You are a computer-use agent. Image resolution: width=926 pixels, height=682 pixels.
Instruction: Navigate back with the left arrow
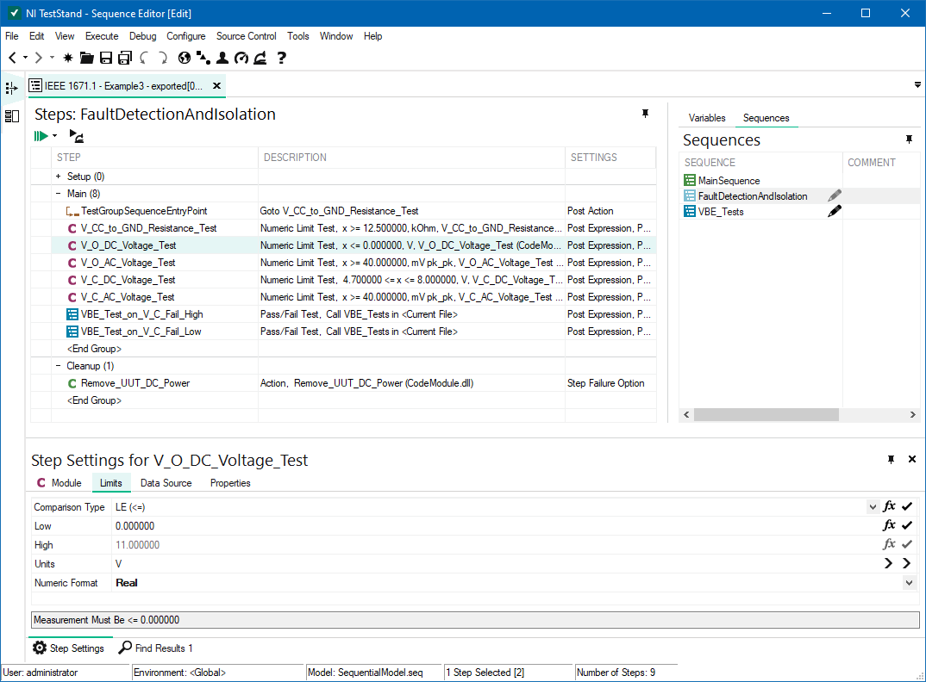coord(12,58)
